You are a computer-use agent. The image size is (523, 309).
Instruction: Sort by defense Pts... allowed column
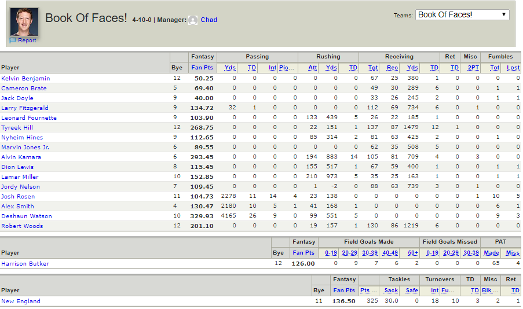[x=368, y=290]
